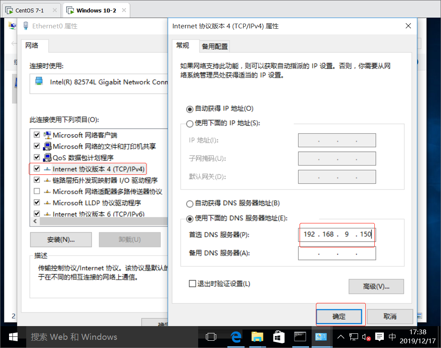
Task: Select 自动获得 IP 地址 radio button
Action: (x=190, y=109)
